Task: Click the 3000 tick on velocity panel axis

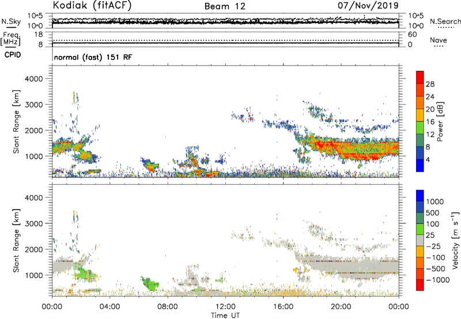Action: (x=33, y=223)
